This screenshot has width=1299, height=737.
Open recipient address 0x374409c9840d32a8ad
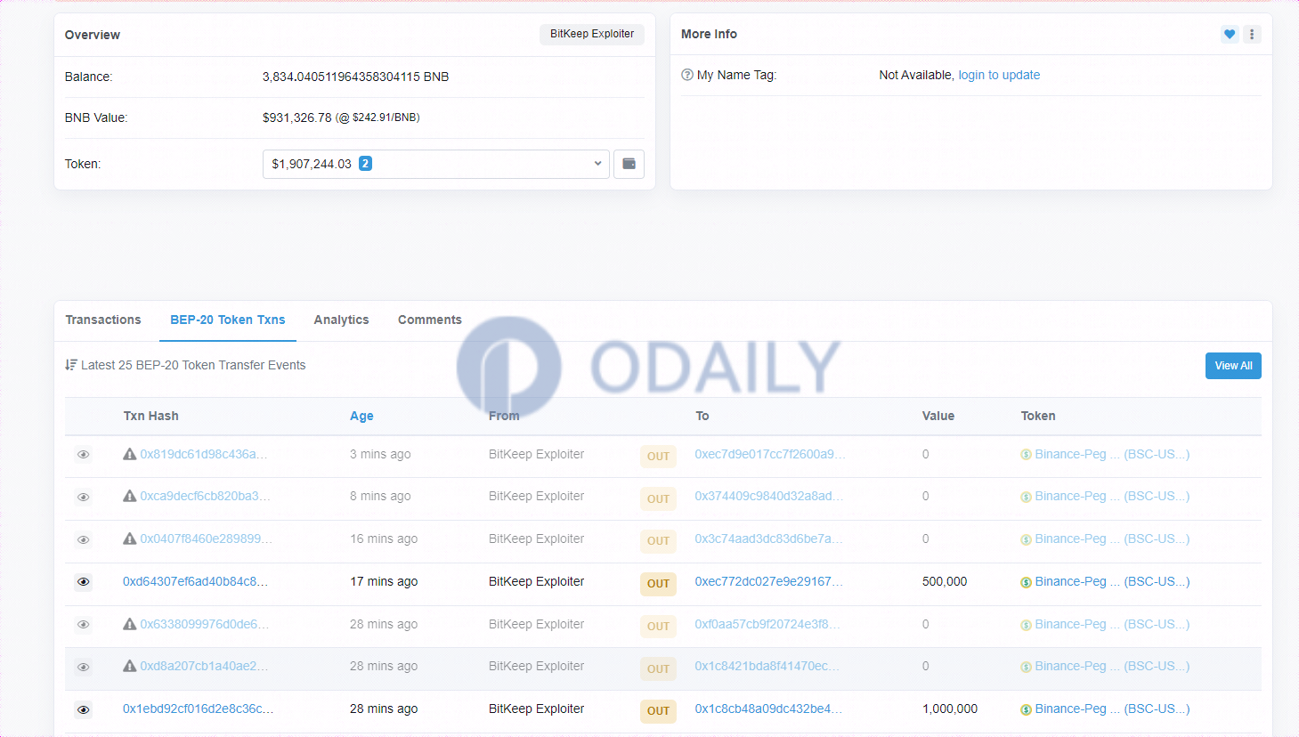point(769,496)
